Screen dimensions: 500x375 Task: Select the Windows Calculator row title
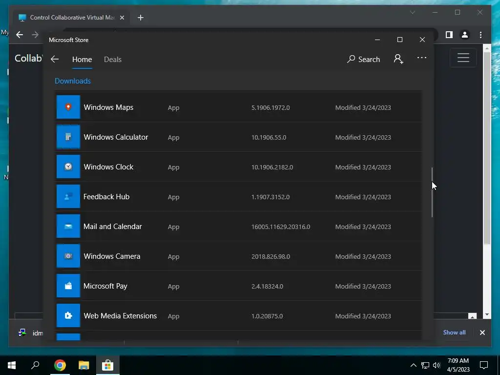pos(116,137)
